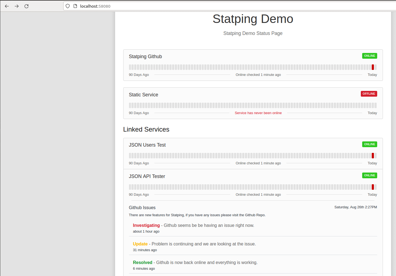Open the Static Service details
This screenshot has height=276, width=396.
[143, 95]
